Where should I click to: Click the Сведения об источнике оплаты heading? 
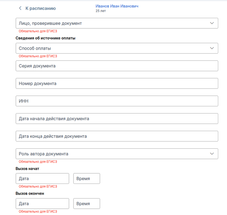45,38
